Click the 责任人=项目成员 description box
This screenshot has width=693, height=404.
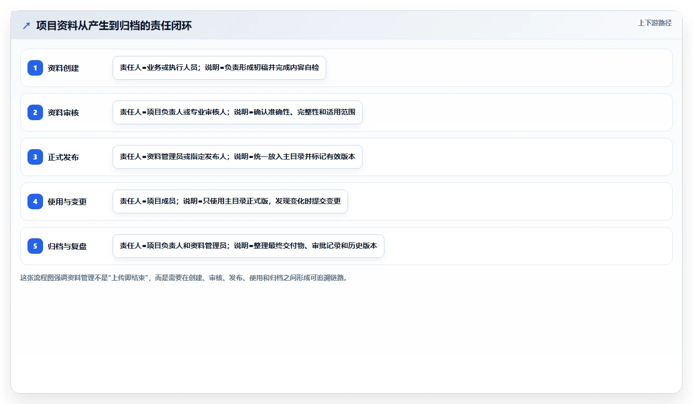tap(230, 201)
